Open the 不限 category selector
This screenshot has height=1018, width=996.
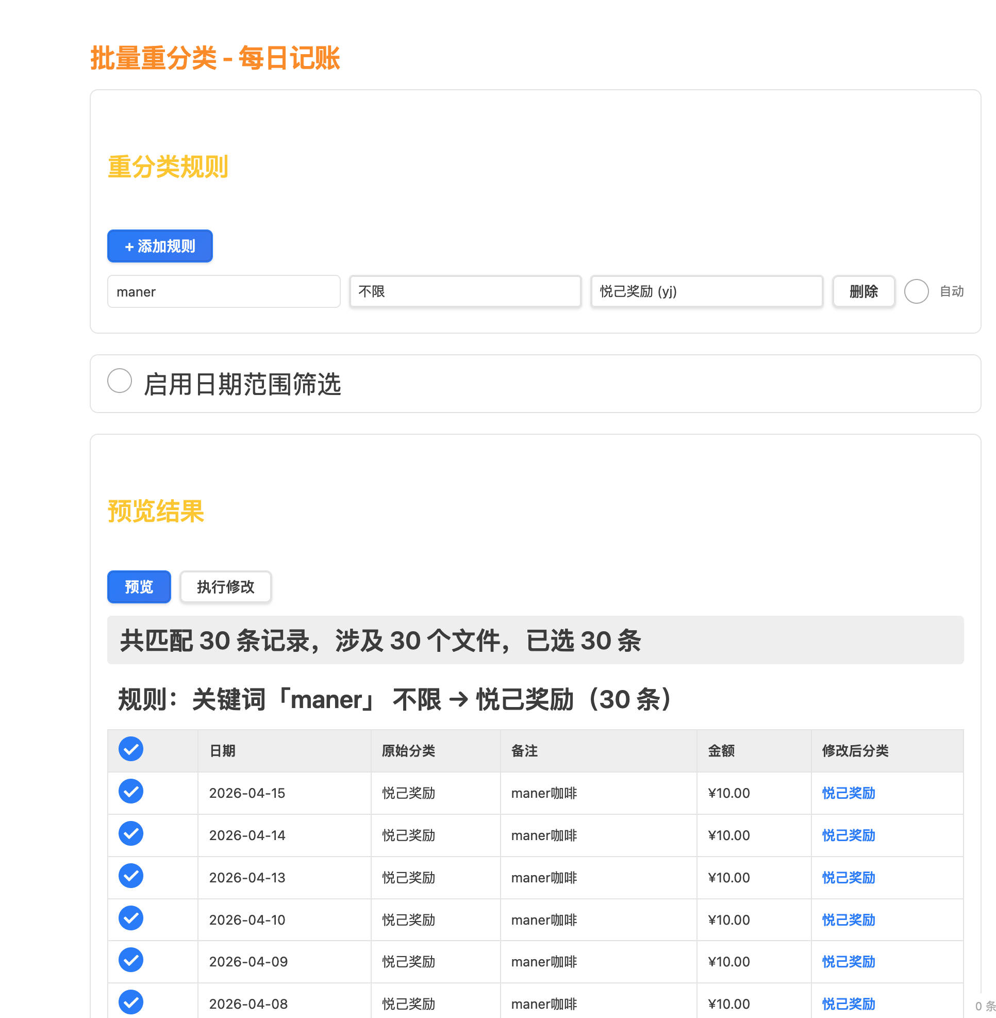pos(464,291)
